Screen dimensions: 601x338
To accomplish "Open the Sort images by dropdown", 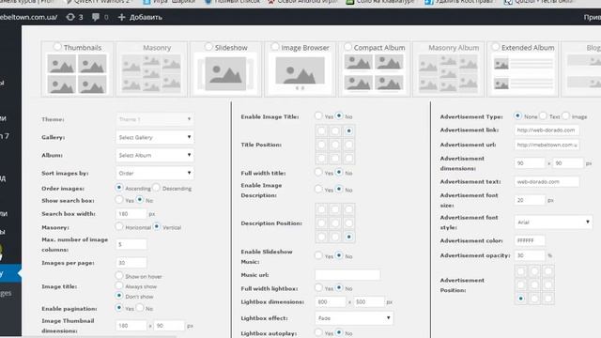I will (x=155, y=173).
